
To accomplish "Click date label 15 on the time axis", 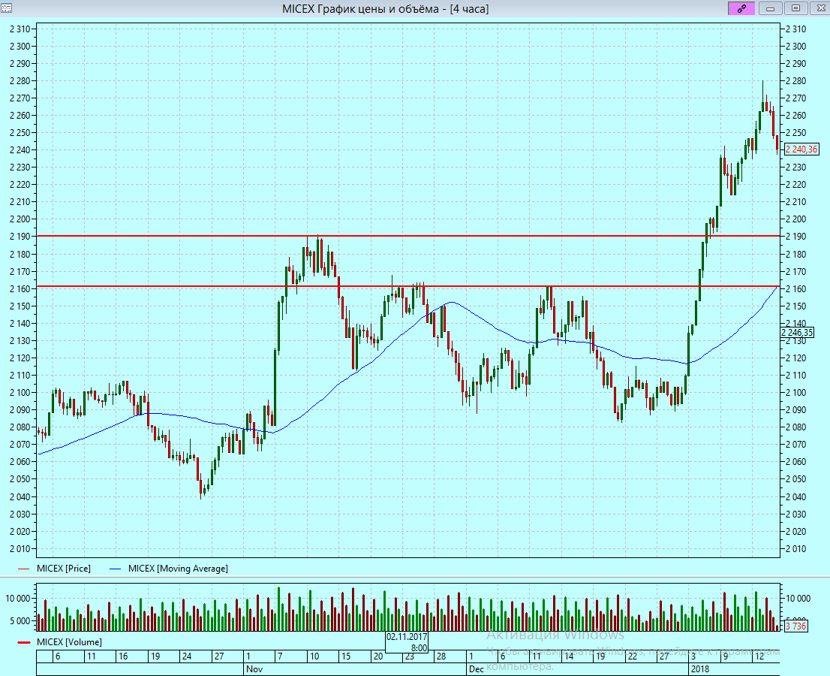I will point(346,656).
